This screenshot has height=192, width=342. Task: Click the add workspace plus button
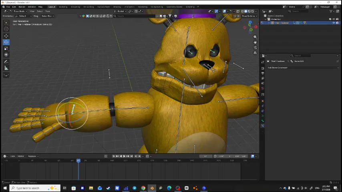(x=198, y=7)
